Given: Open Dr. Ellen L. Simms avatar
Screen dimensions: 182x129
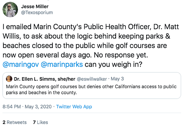Looking at the screenshot, I should coord(9,79).
